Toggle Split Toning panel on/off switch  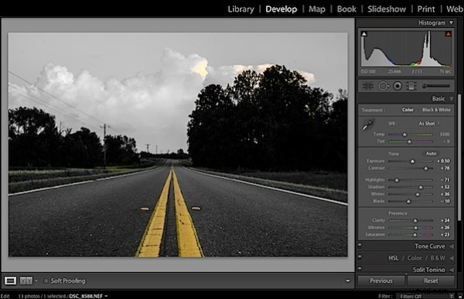coord(360,269)
